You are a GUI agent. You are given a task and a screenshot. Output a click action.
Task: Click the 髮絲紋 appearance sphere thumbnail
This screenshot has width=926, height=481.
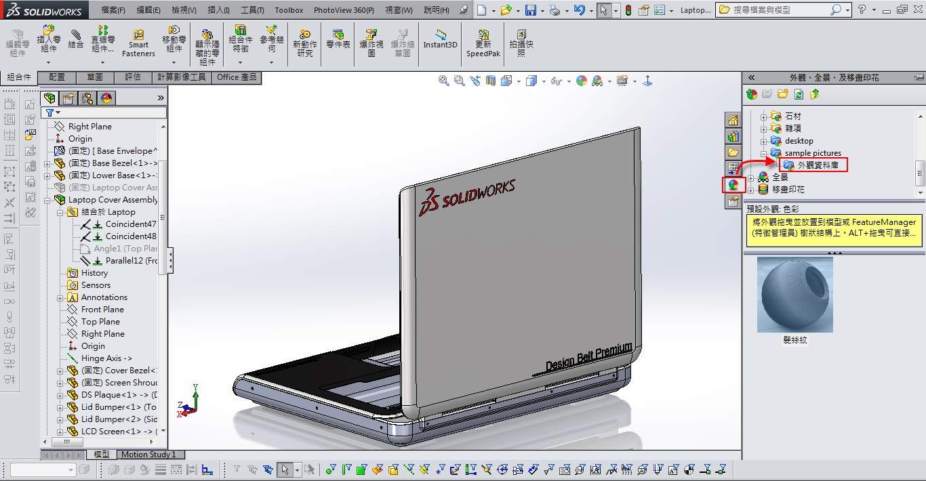[x=794, y=295]
